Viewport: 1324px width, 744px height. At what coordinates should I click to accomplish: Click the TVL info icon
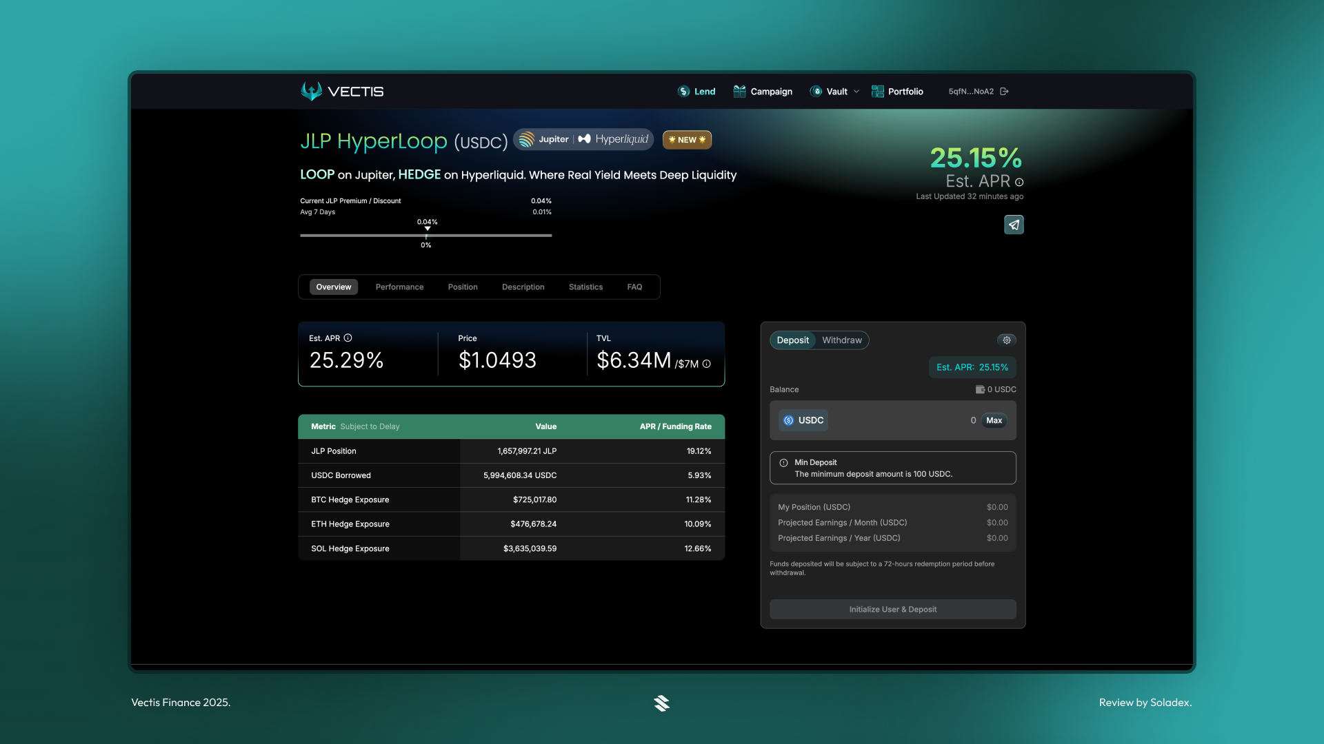point(706,364)
